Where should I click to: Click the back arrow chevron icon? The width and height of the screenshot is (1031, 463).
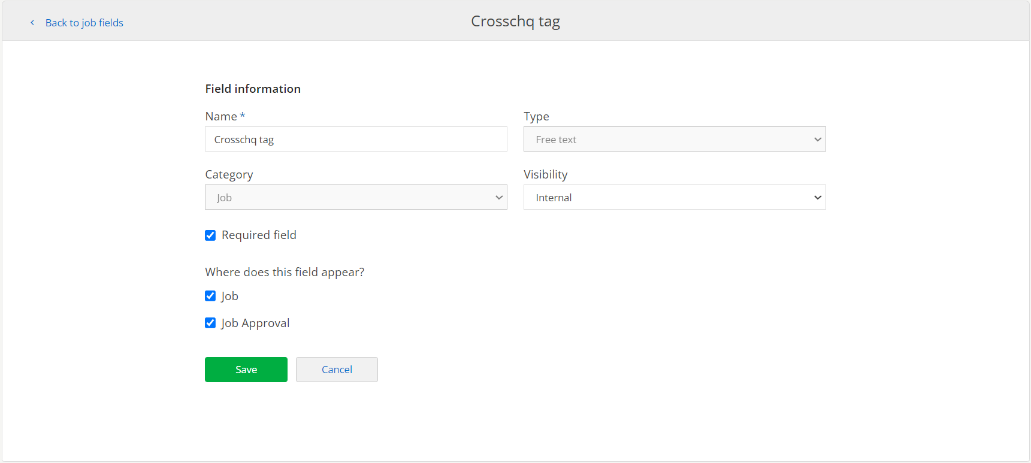[32, 23]
